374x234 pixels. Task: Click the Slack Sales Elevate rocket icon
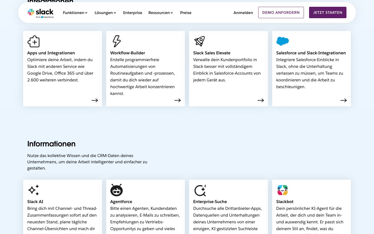[x=199, y=41]
